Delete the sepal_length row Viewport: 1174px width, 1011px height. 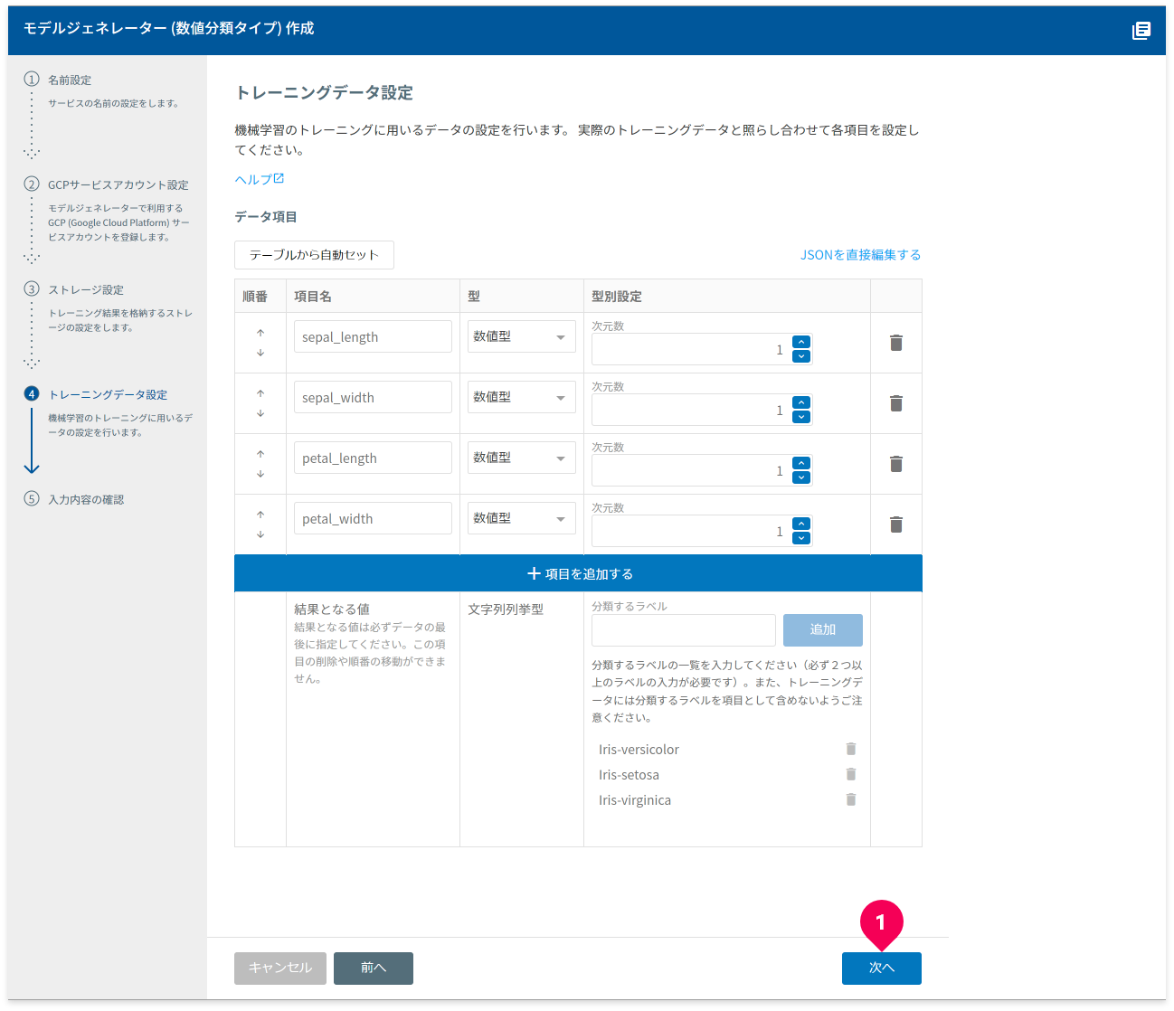pyautogui.click(x=896, y=343)
